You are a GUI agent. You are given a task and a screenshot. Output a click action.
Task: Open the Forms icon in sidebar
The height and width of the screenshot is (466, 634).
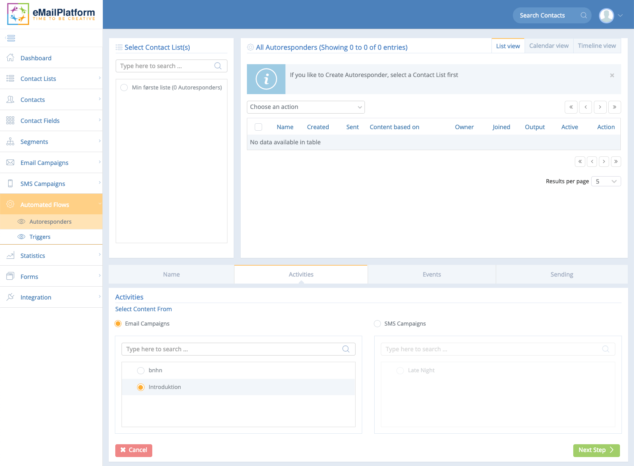click(11, 276)
